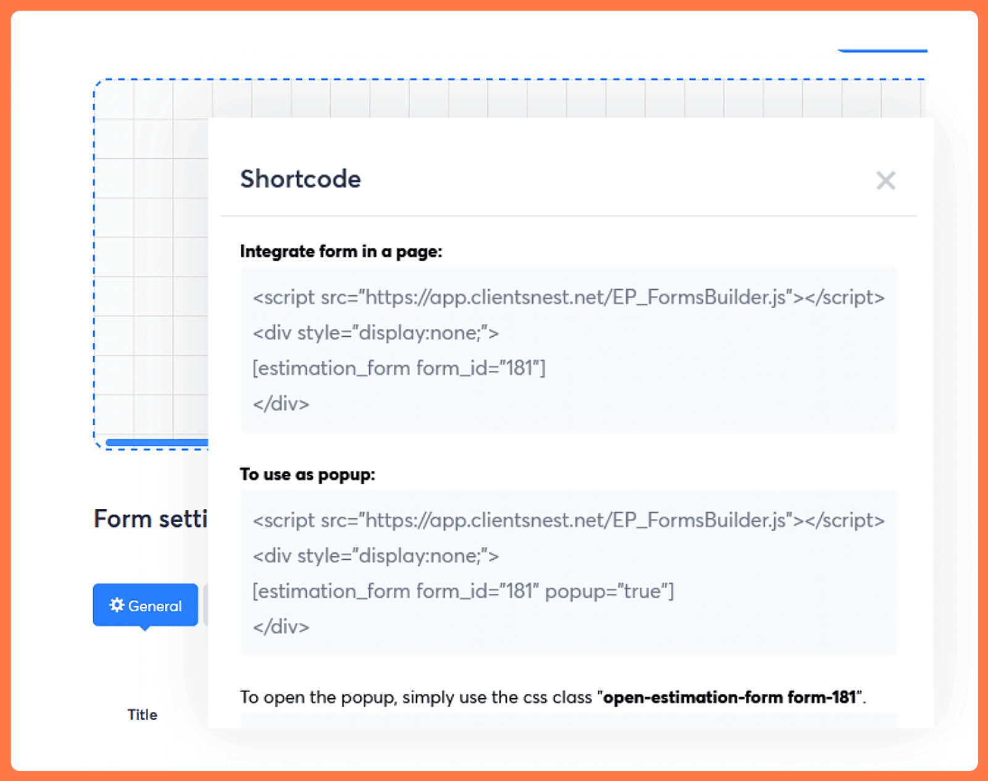
Task: Click the bold open-estimation-form form-181 class name
Action: [729, 698]
